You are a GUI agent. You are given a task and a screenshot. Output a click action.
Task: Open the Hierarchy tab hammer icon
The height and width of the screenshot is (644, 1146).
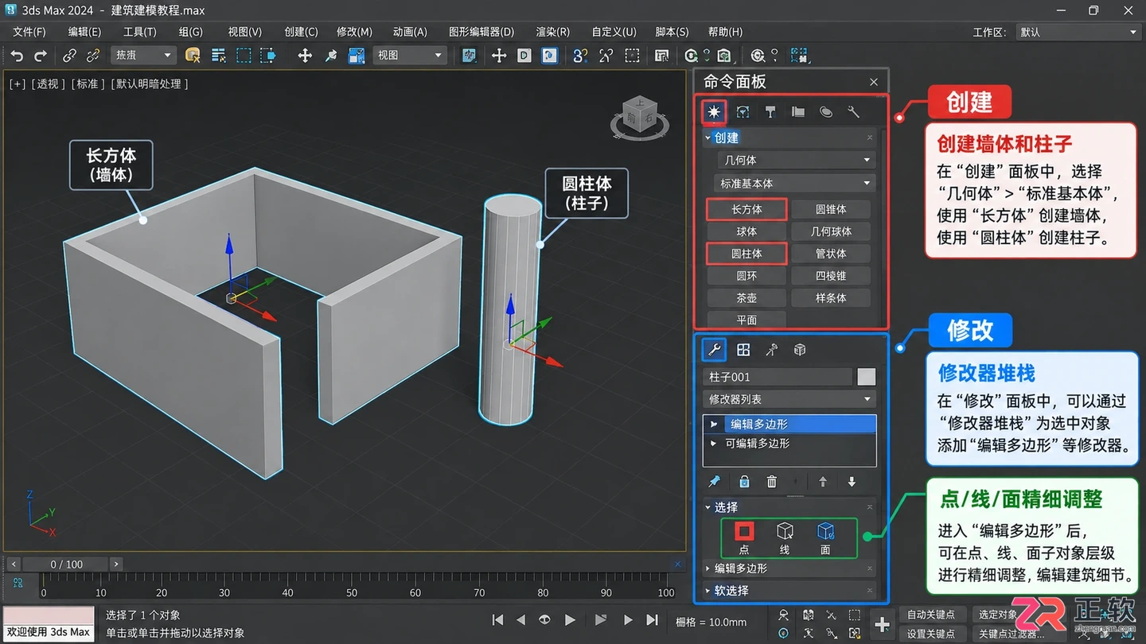[x=770, y=112]
